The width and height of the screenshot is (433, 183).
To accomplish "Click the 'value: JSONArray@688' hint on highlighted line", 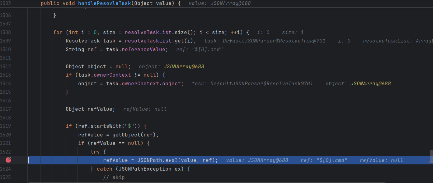I will tap(257, 160).
